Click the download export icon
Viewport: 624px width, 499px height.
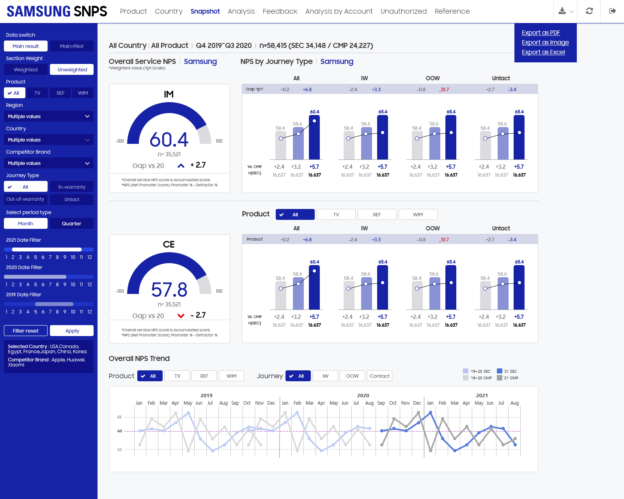(x=562, y=11)
